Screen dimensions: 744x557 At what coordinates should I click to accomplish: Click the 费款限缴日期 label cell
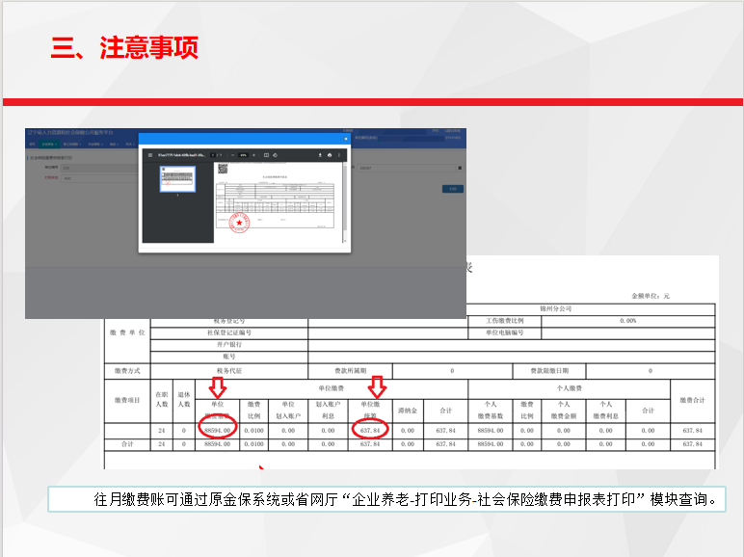click(x=549, y=371)
